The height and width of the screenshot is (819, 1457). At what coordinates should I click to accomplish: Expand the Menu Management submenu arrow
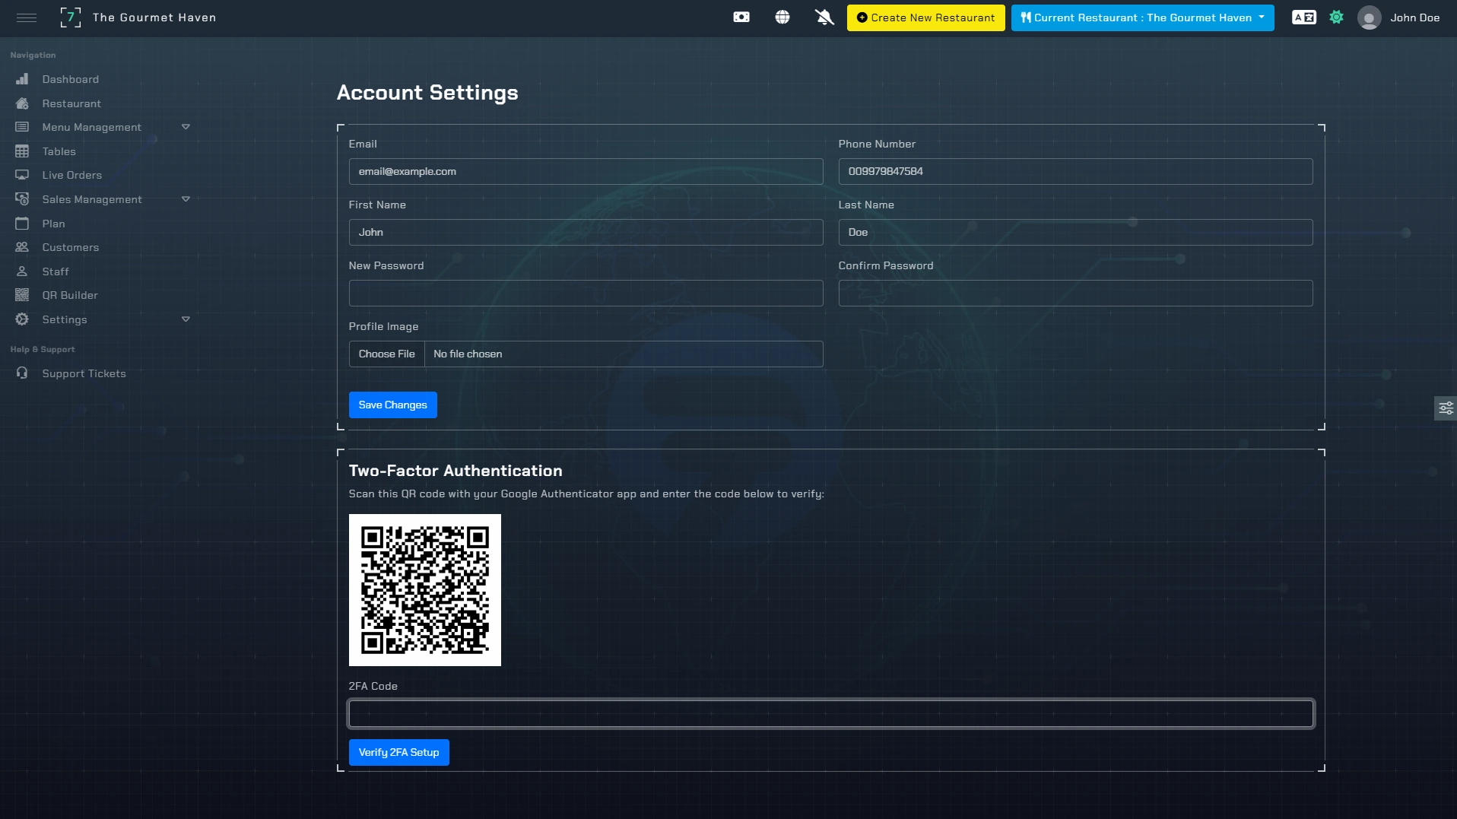[186, 127]
